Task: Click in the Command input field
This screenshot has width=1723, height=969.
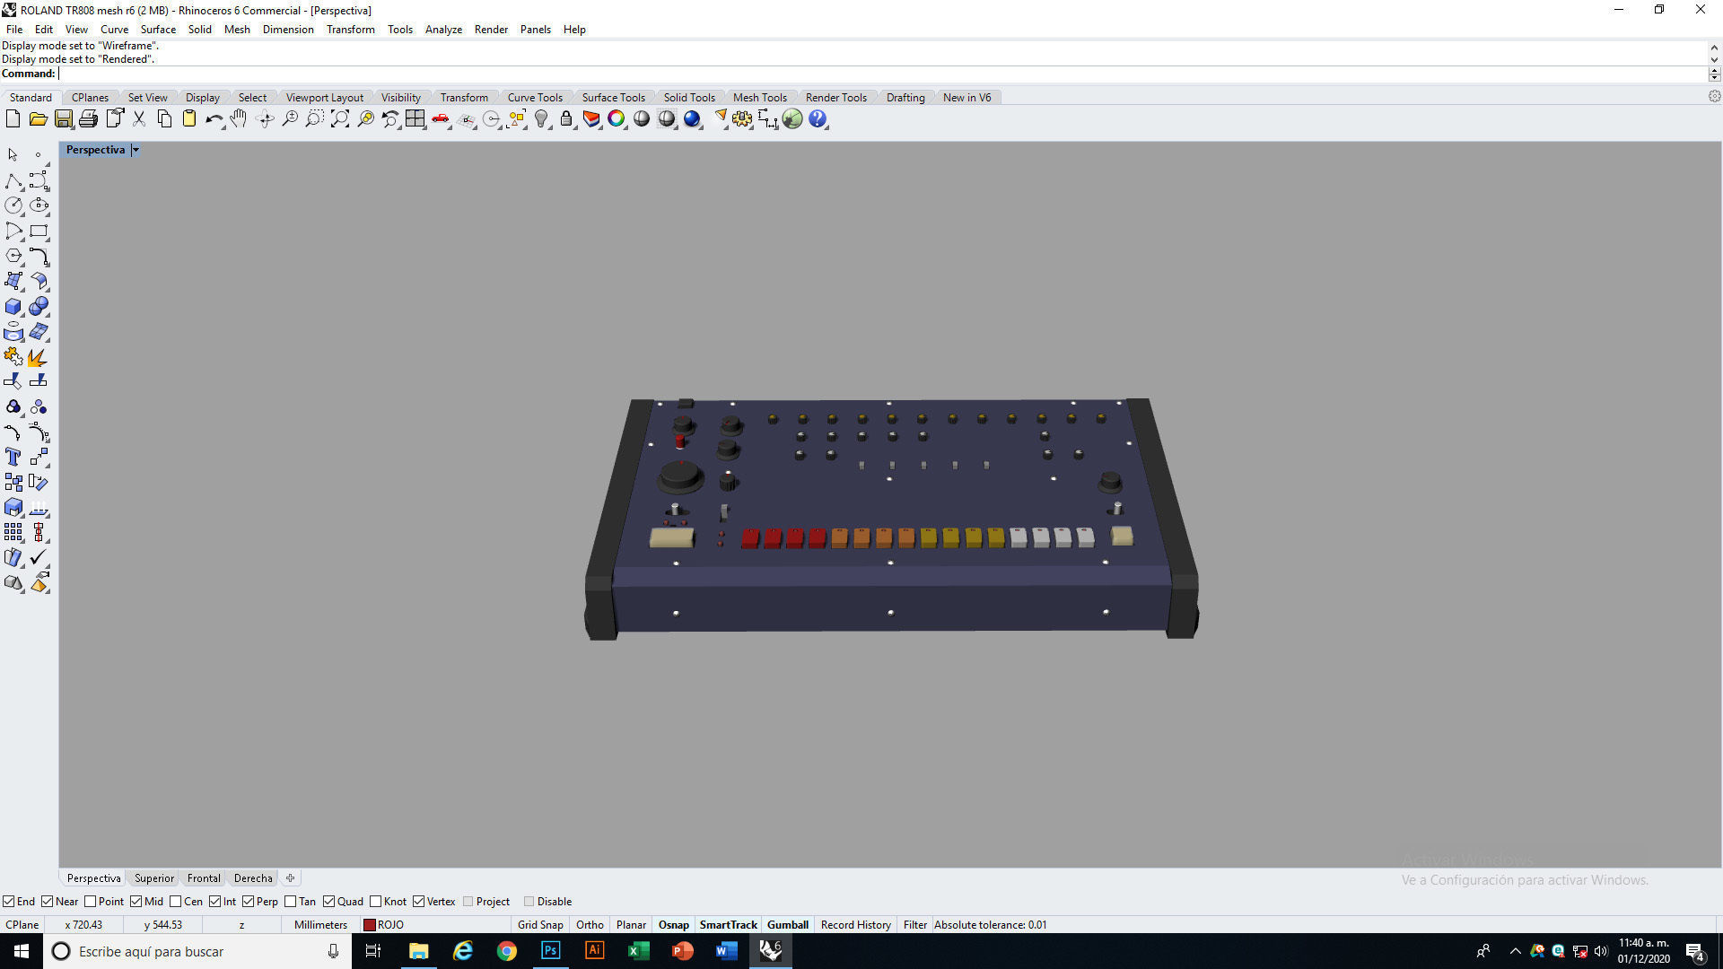Action: pyautogui.click(x=882, y=74)
